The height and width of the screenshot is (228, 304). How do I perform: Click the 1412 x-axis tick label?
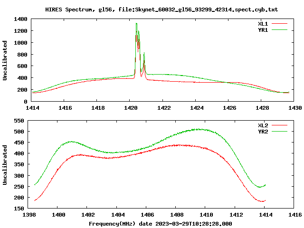click(236, 215)
